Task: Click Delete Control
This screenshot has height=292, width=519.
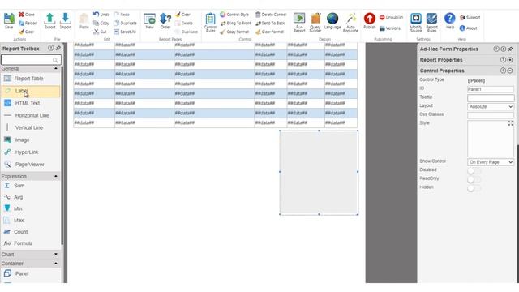Action: 271,15
